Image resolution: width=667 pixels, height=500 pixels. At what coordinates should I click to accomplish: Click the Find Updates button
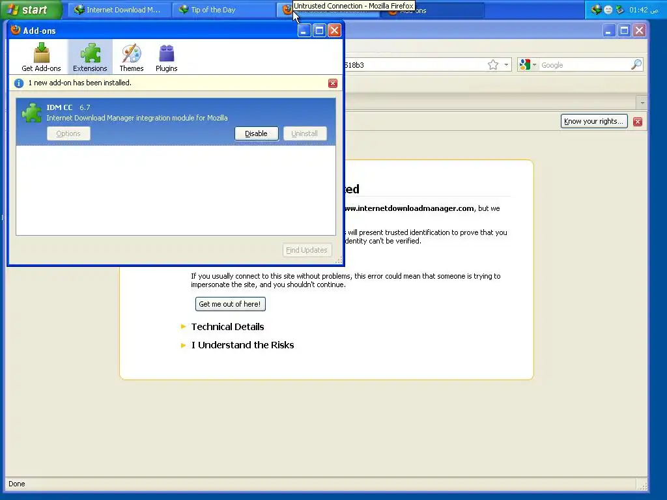307,250
